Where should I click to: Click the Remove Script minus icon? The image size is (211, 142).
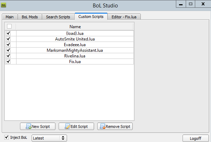pos(103,126)
